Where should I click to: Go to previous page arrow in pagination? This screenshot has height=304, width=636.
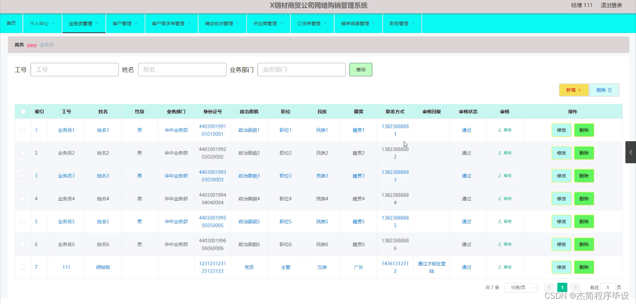(549, 287)
